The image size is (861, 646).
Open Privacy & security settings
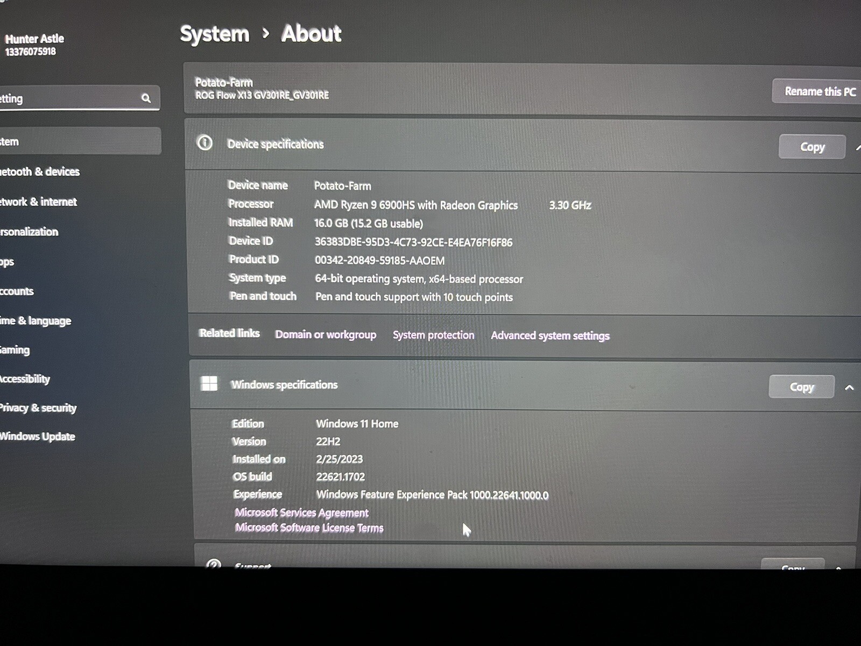click(x=38, y=408)
